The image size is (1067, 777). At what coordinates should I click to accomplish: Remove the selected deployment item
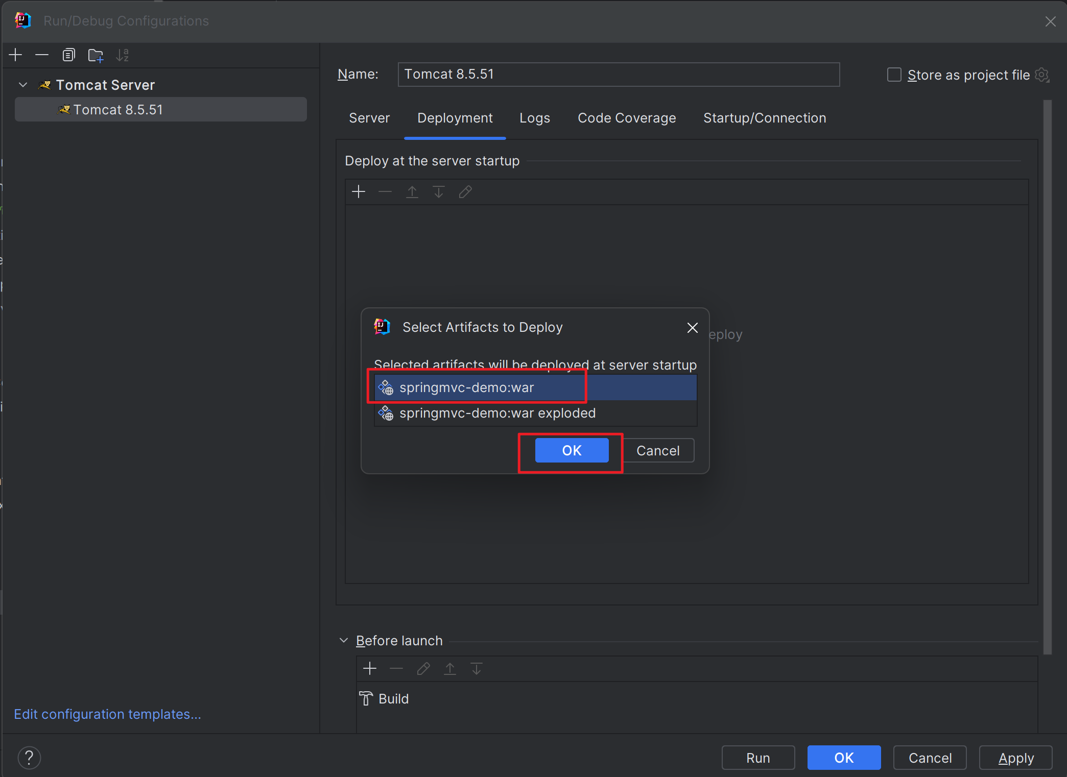[385, 192]
